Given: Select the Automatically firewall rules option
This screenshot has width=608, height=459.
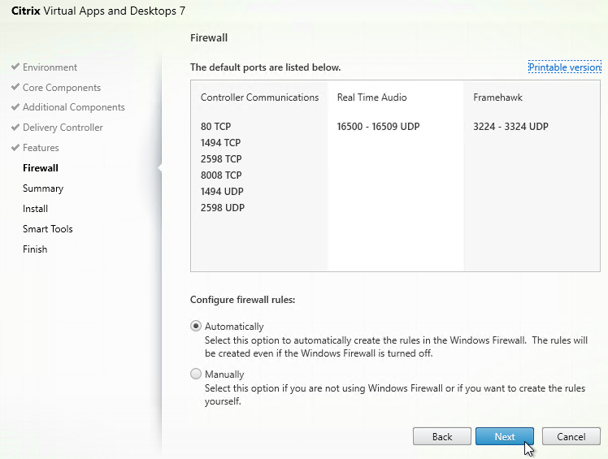Looking at the screenshot, I should [x=196, y=327].
